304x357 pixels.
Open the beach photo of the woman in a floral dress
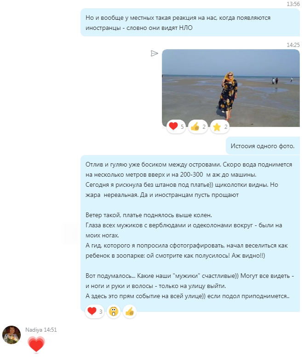coord(231,88)
